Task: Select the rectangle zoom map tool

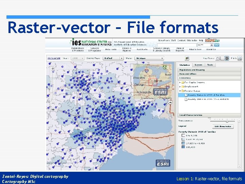Action: 222,58
